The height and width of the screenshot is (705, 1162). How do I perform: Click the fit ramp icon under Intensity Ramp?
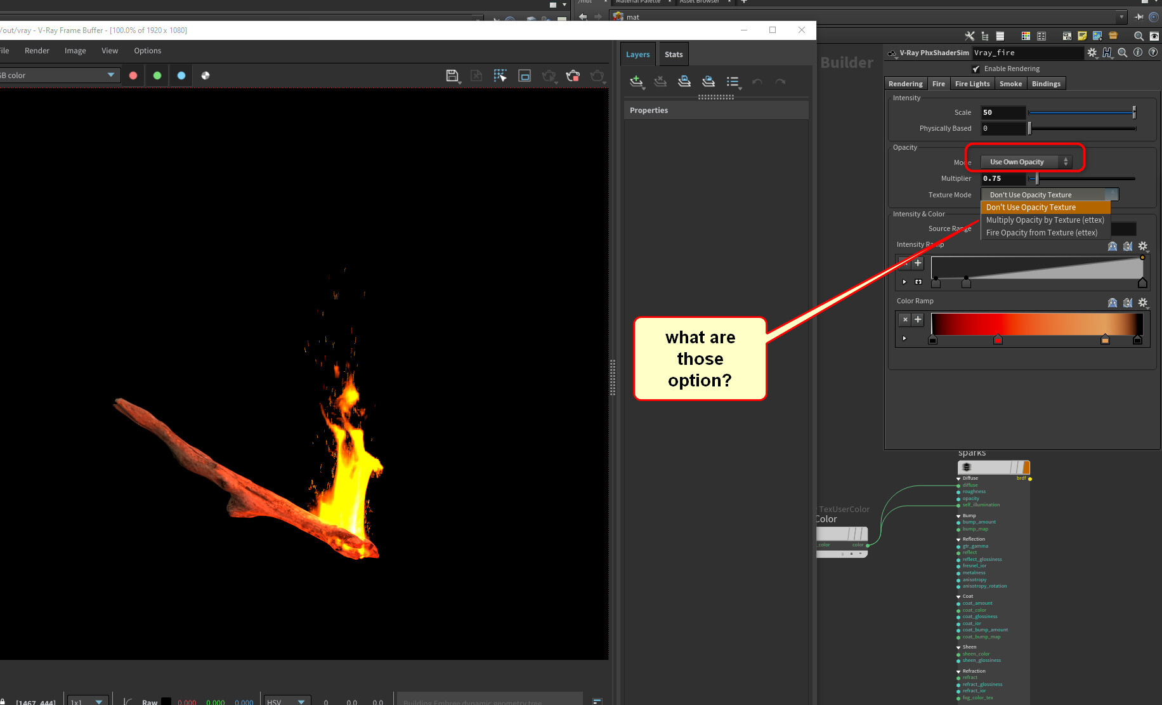pyautogui.click(x=918, y=282)
